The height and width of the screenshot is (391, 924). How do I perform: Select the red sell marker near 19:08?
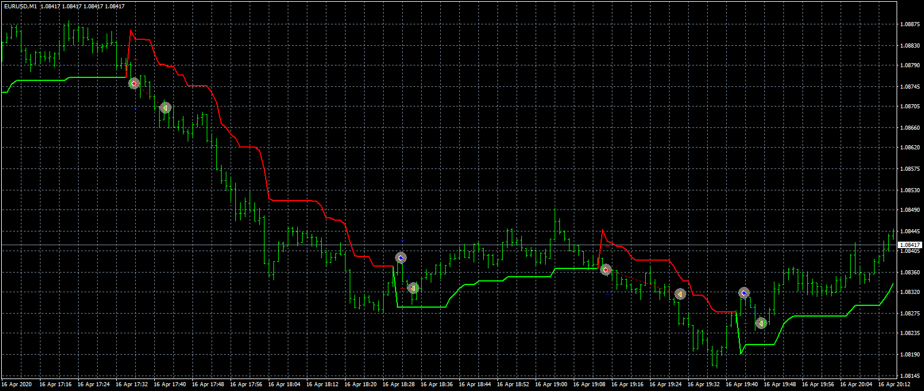click(606, 270)
